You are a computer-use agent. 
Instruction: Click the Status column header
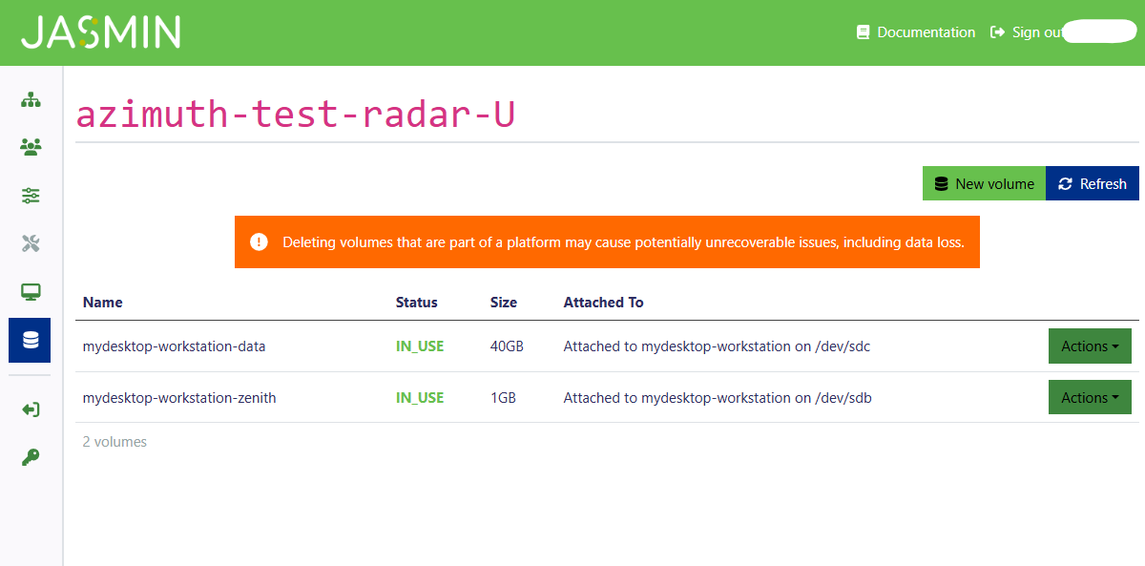[416, 303]
